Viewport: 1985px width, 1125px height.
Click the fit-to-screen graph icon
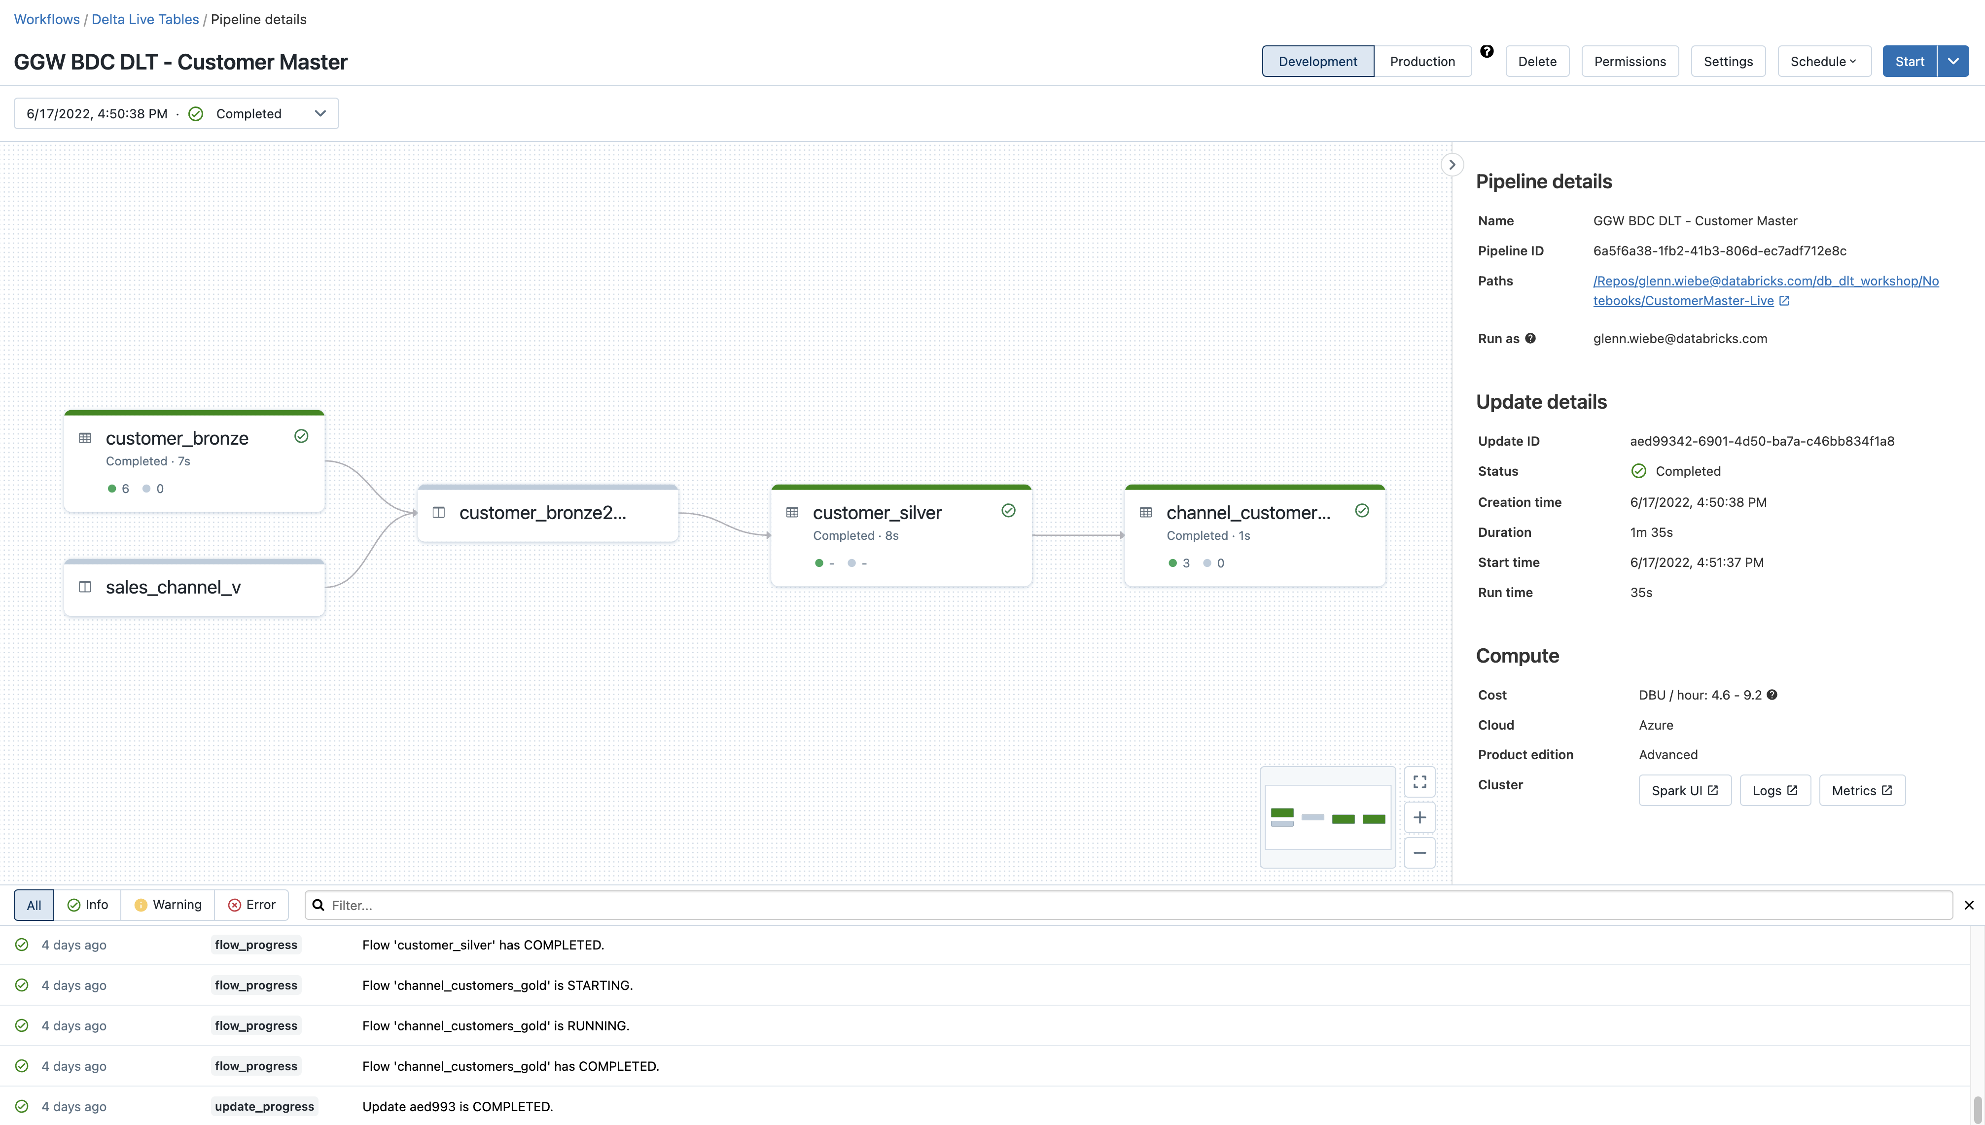click(x=1419, y=782)
